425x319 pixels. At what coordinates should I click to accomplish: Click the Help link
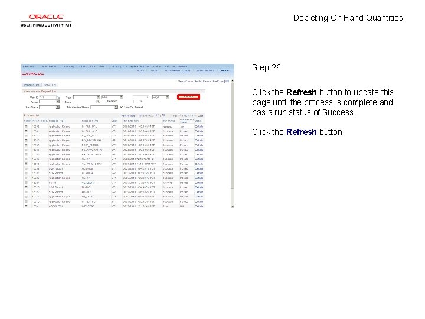(x=198, y=81)
